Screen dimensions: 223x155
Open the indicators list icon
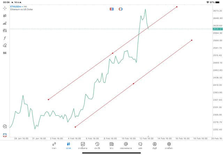[x=5, y=23]
